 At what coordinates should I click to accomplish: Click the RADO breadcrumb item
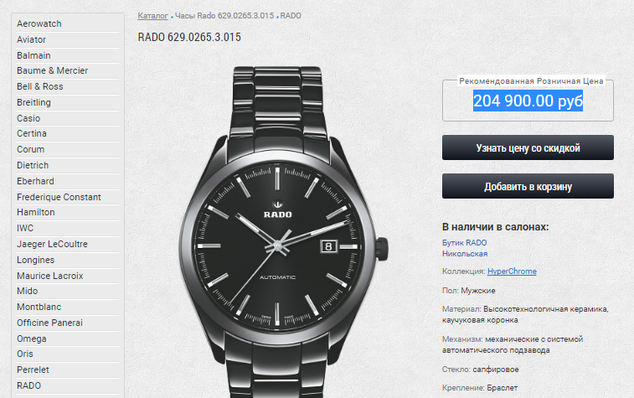click(x=291, y=16)
